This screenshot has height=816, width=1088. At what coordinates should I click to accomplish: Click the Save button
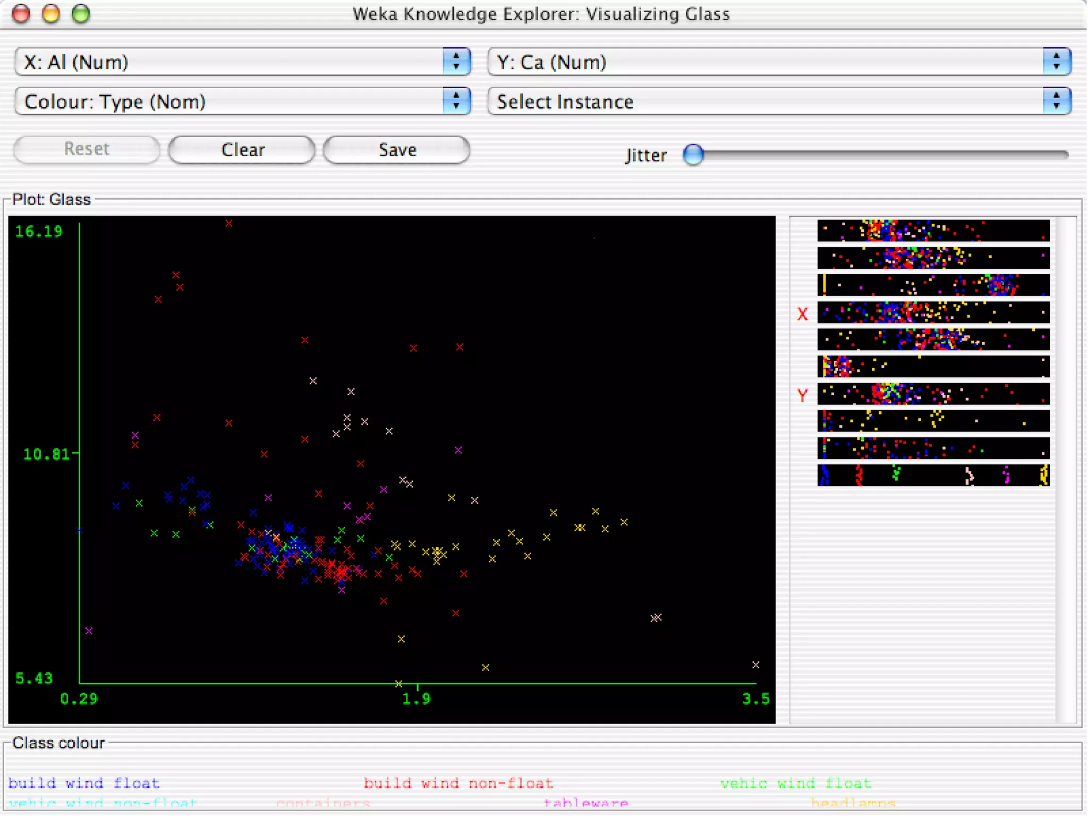pyautogui.click(x=397, y=150)
